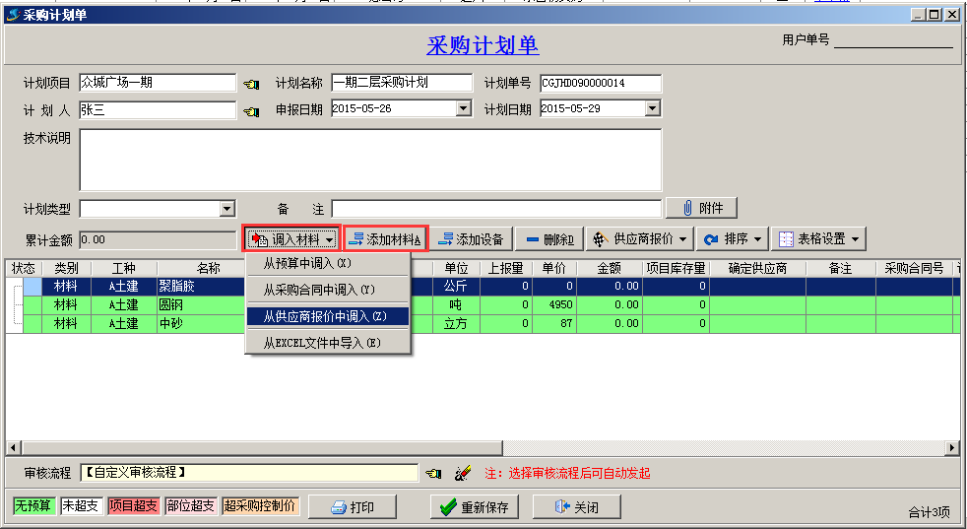Click the 附件 paperclip attachment button

coord(702,208)
